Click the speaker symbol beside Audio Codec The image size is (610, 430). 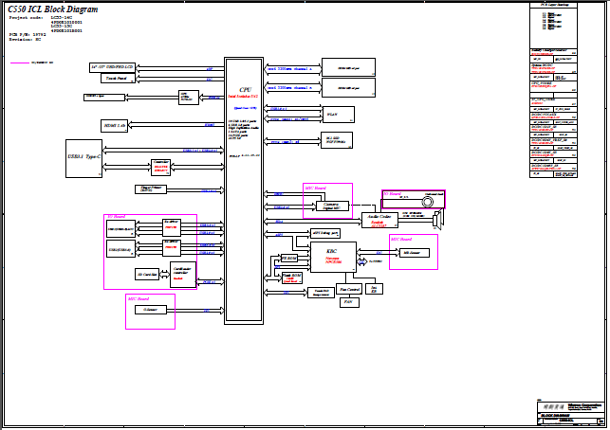pos(438,220)
